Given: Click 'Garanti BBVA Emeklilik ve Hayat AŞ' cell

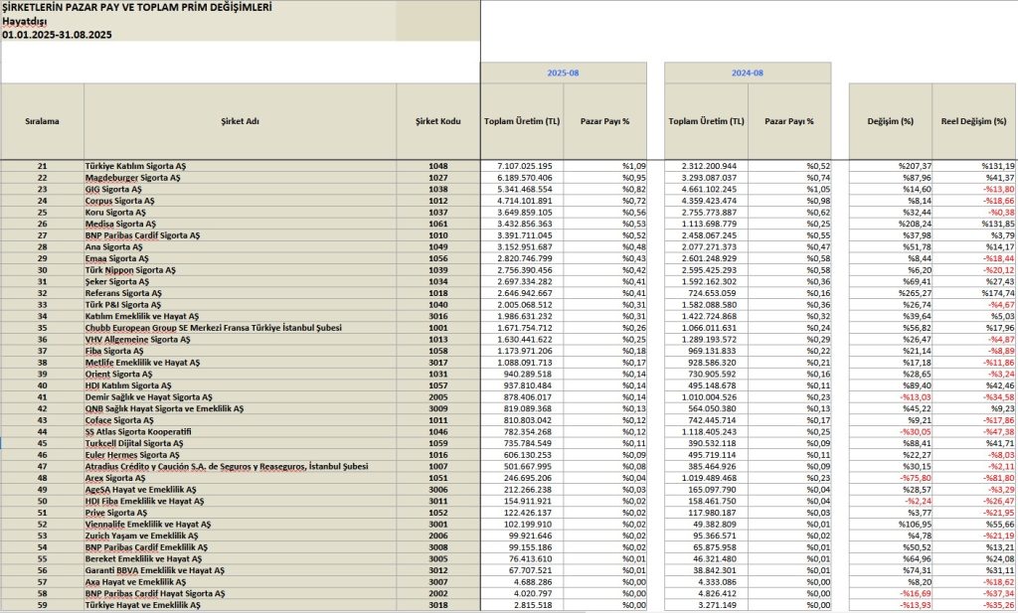Looking at the screenshot, I should (240, 571).
